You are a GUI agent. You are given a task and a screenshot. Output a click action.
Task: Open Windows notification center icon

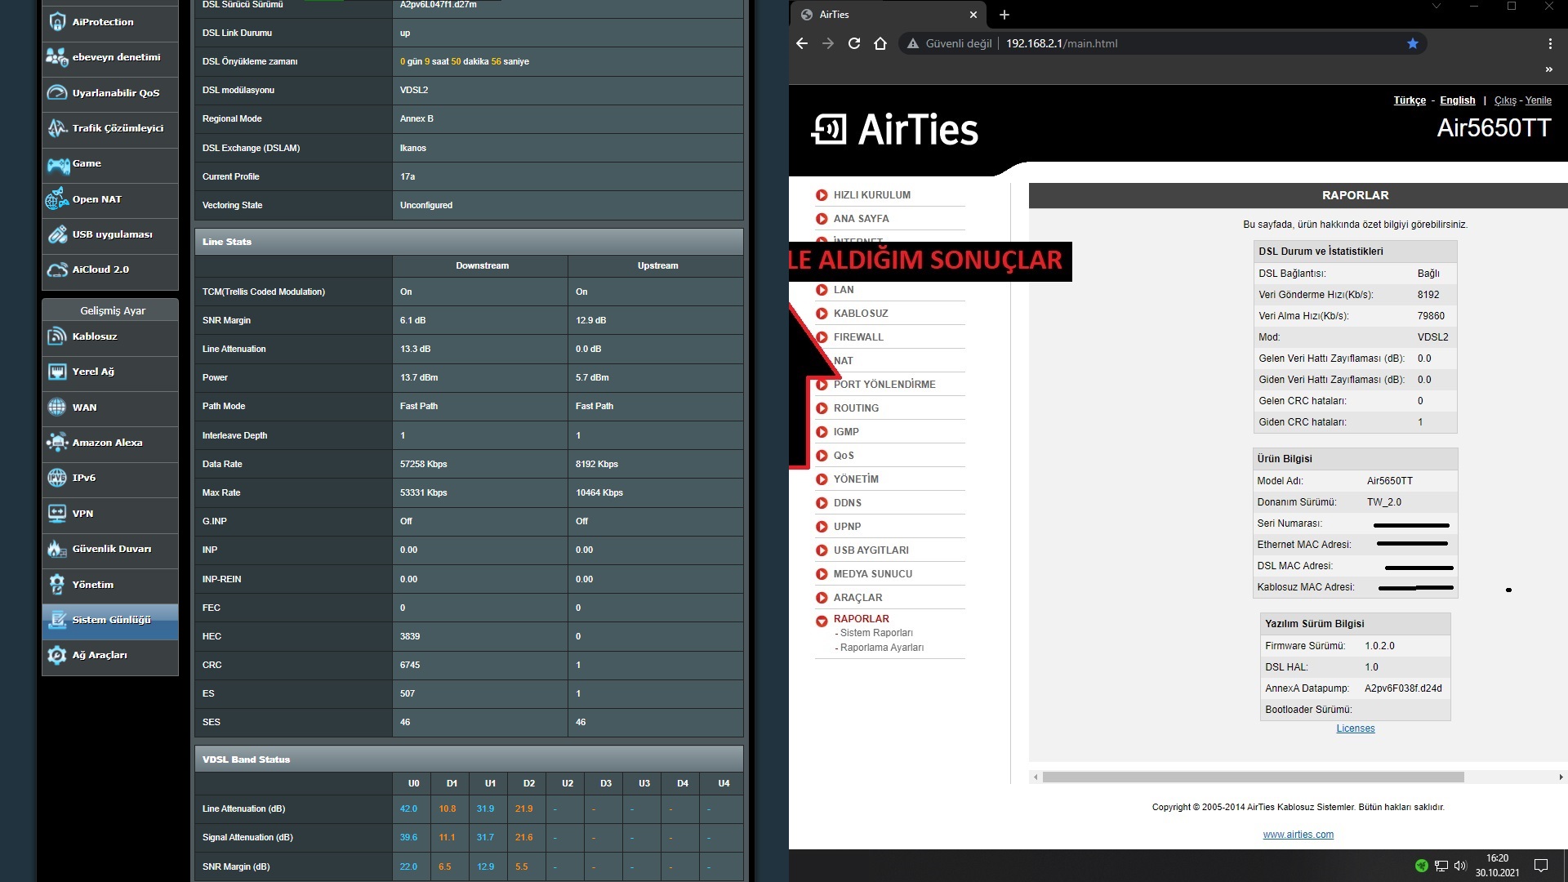pos(1541,866)
